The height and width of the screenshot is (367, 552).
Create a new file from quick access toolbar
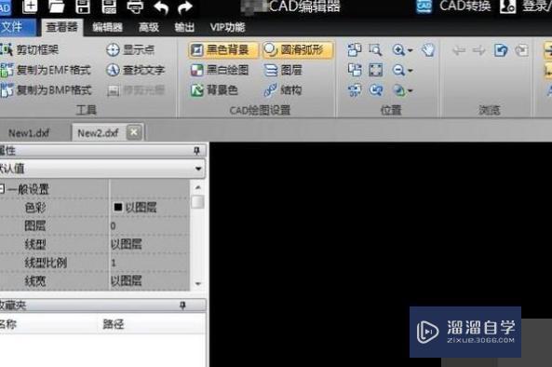pos(30,6)
